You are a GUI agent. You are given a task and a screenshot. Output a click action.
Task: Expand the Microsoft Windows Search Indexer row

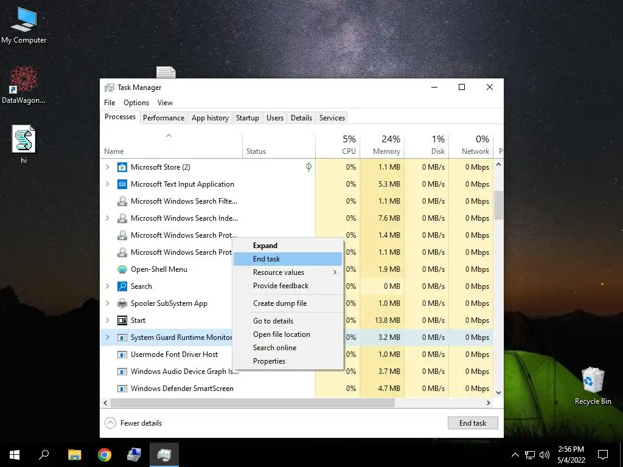point(107,218)
